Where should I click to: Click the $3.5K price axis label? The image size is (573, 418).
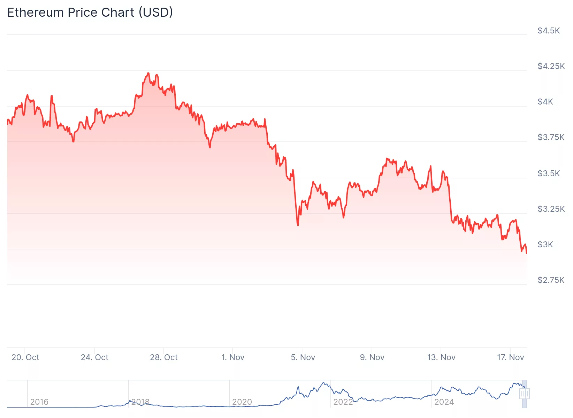[549, 173]
